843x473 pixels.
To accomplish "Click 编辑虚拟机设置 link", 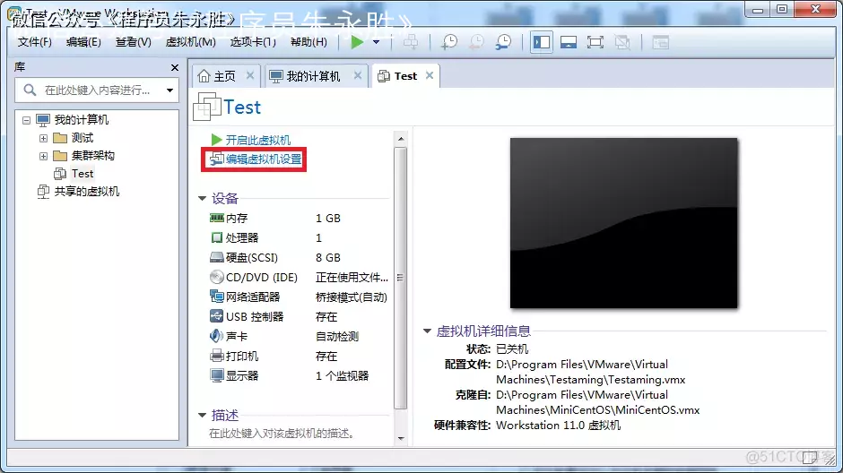I will 263,159.
